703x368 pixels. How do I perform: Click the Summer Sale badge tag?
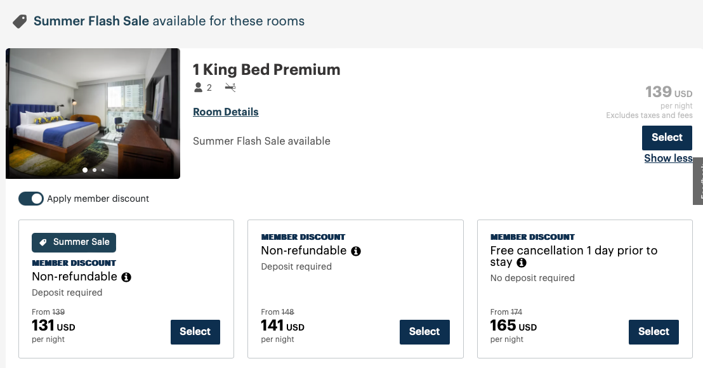[74, 242]
